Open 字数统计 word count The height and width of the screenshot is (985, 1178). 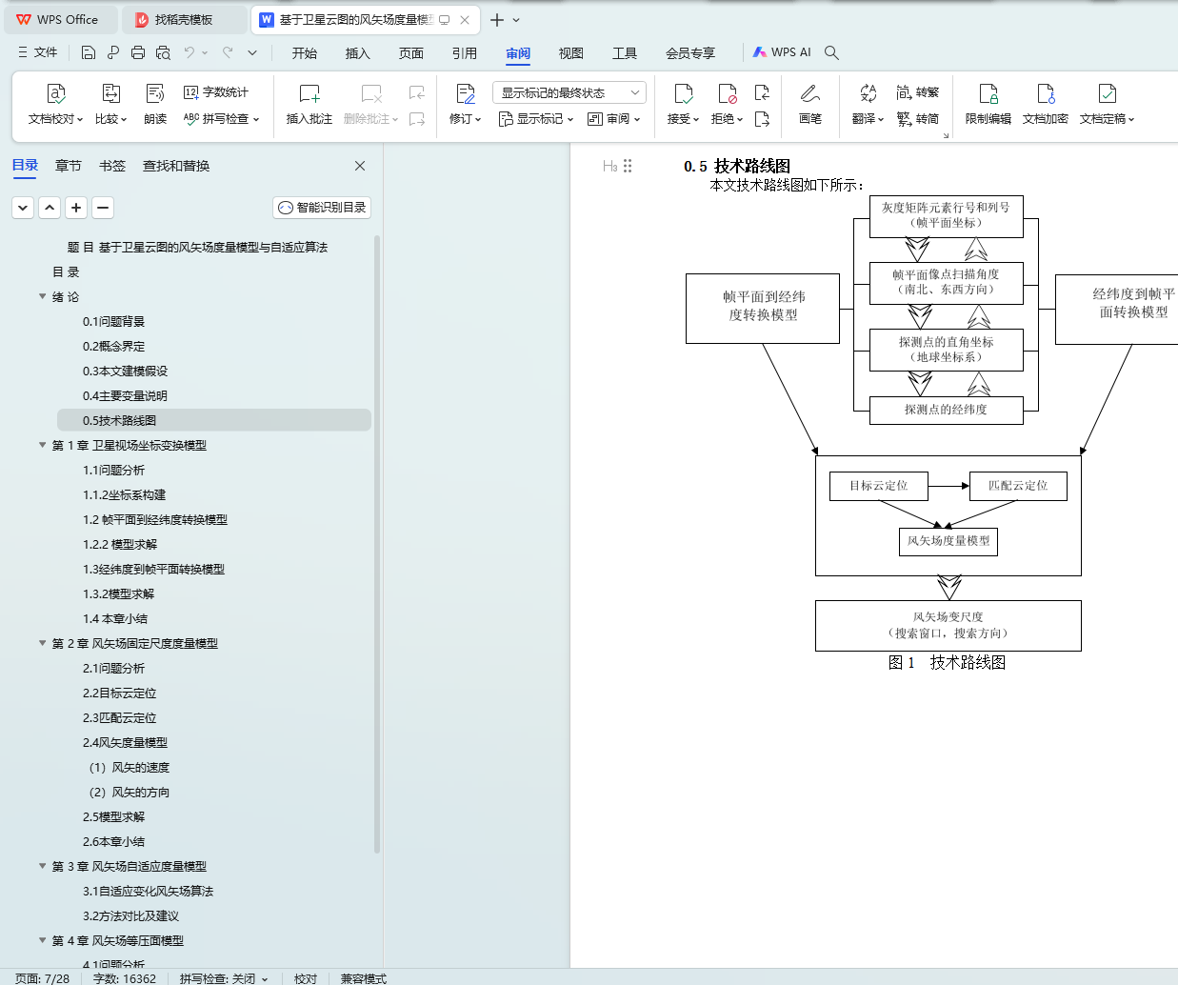coord(215,92)
